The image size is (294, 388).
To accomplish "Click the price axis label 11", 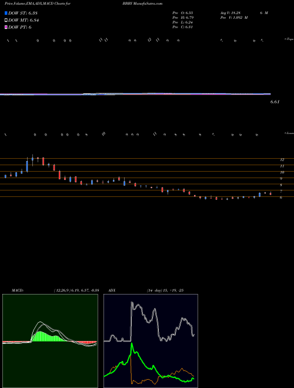I will (x=282, y=166).
